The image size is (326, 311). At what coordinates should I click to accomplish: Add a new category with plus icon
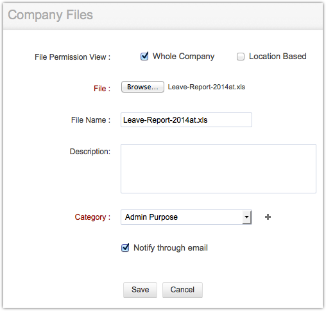point(268,217)
